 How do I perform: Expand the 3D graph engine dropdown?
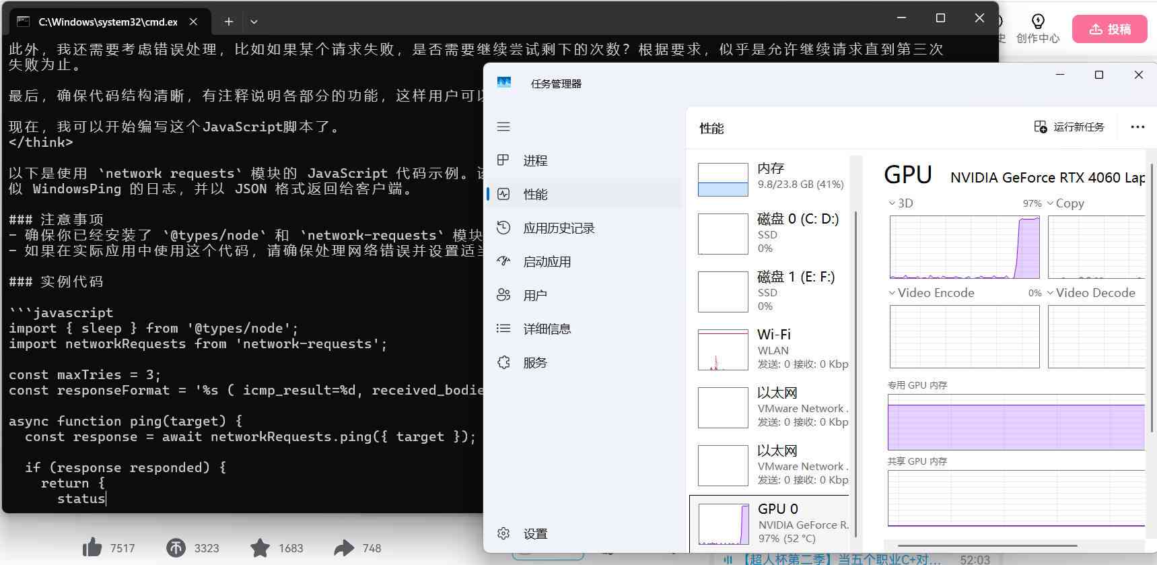892,203
